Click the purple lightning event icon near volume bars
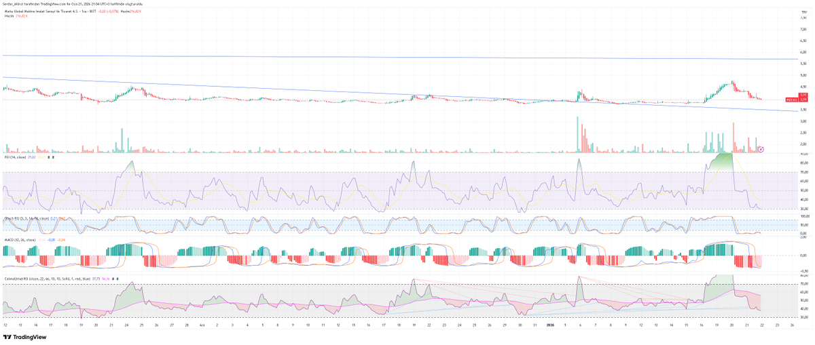Screen dimensions: 815x345 point(761,148)
